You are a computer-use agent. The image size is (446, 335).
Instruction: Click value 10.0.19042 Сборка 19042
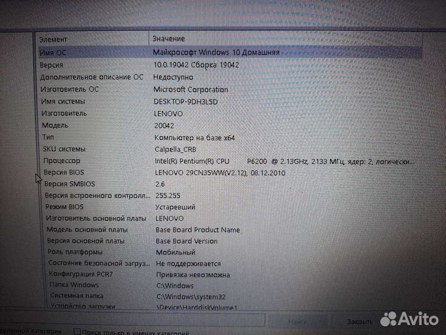coord(196,65)
